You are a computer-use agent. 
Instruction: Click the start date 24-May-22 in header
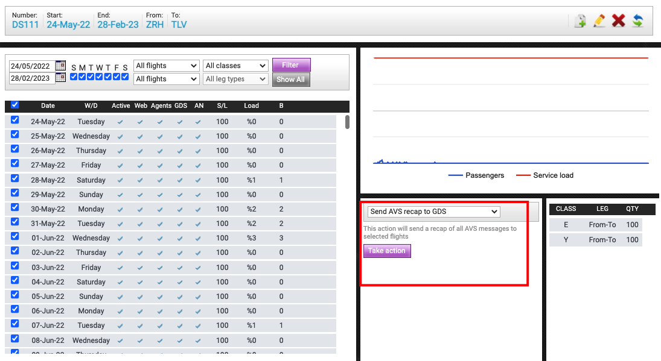point(68,24)
